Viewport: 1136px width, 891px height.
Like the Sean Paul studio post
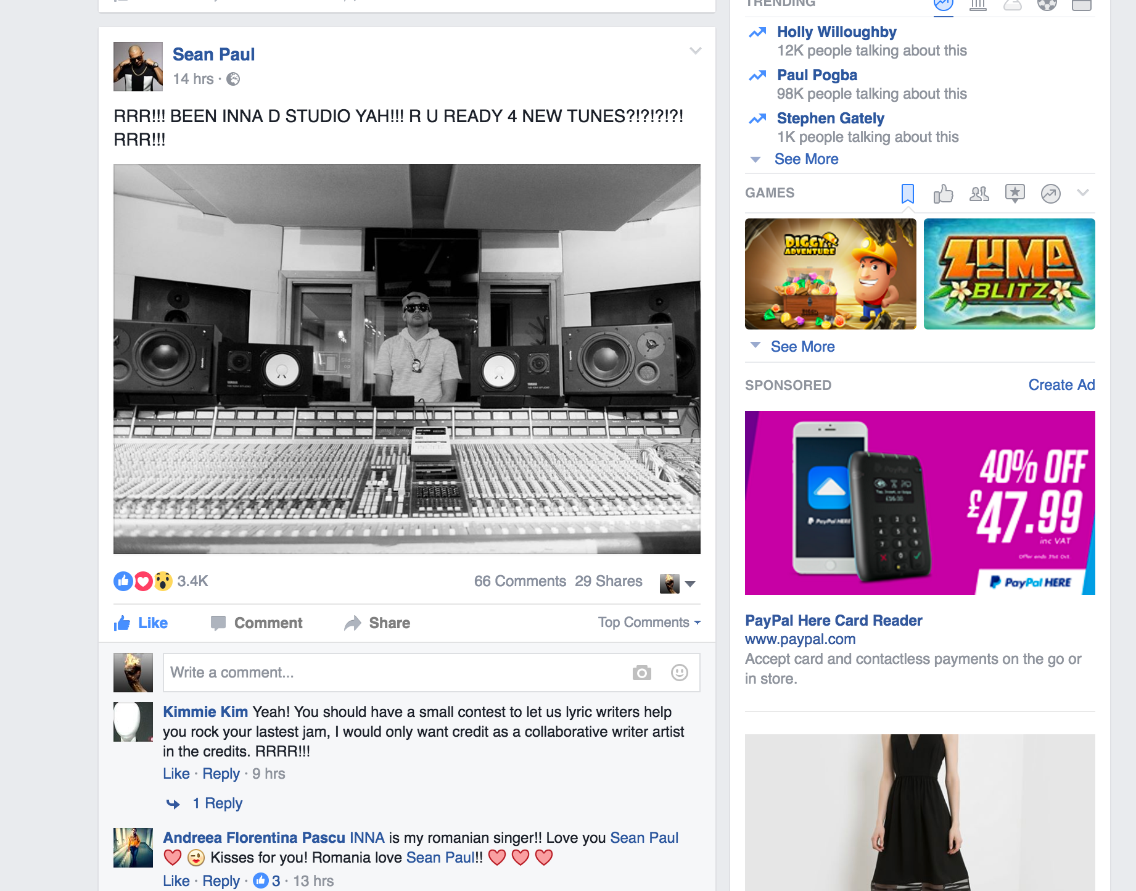tap(141, 623)
